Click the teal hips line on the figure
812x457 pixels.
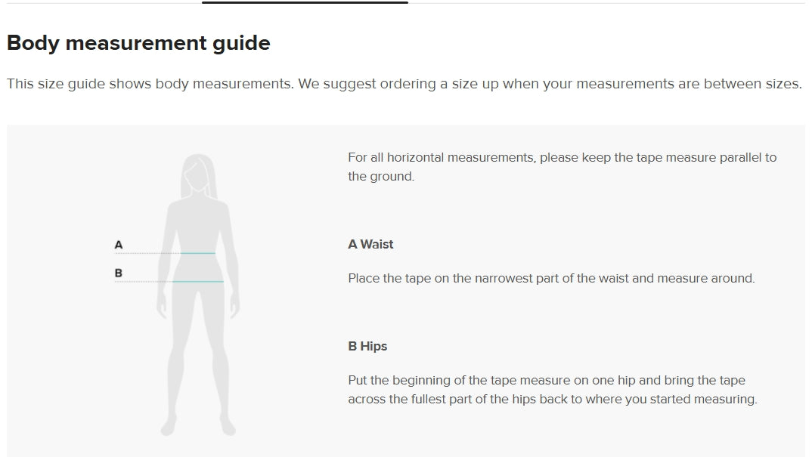(x=198, y=282)
